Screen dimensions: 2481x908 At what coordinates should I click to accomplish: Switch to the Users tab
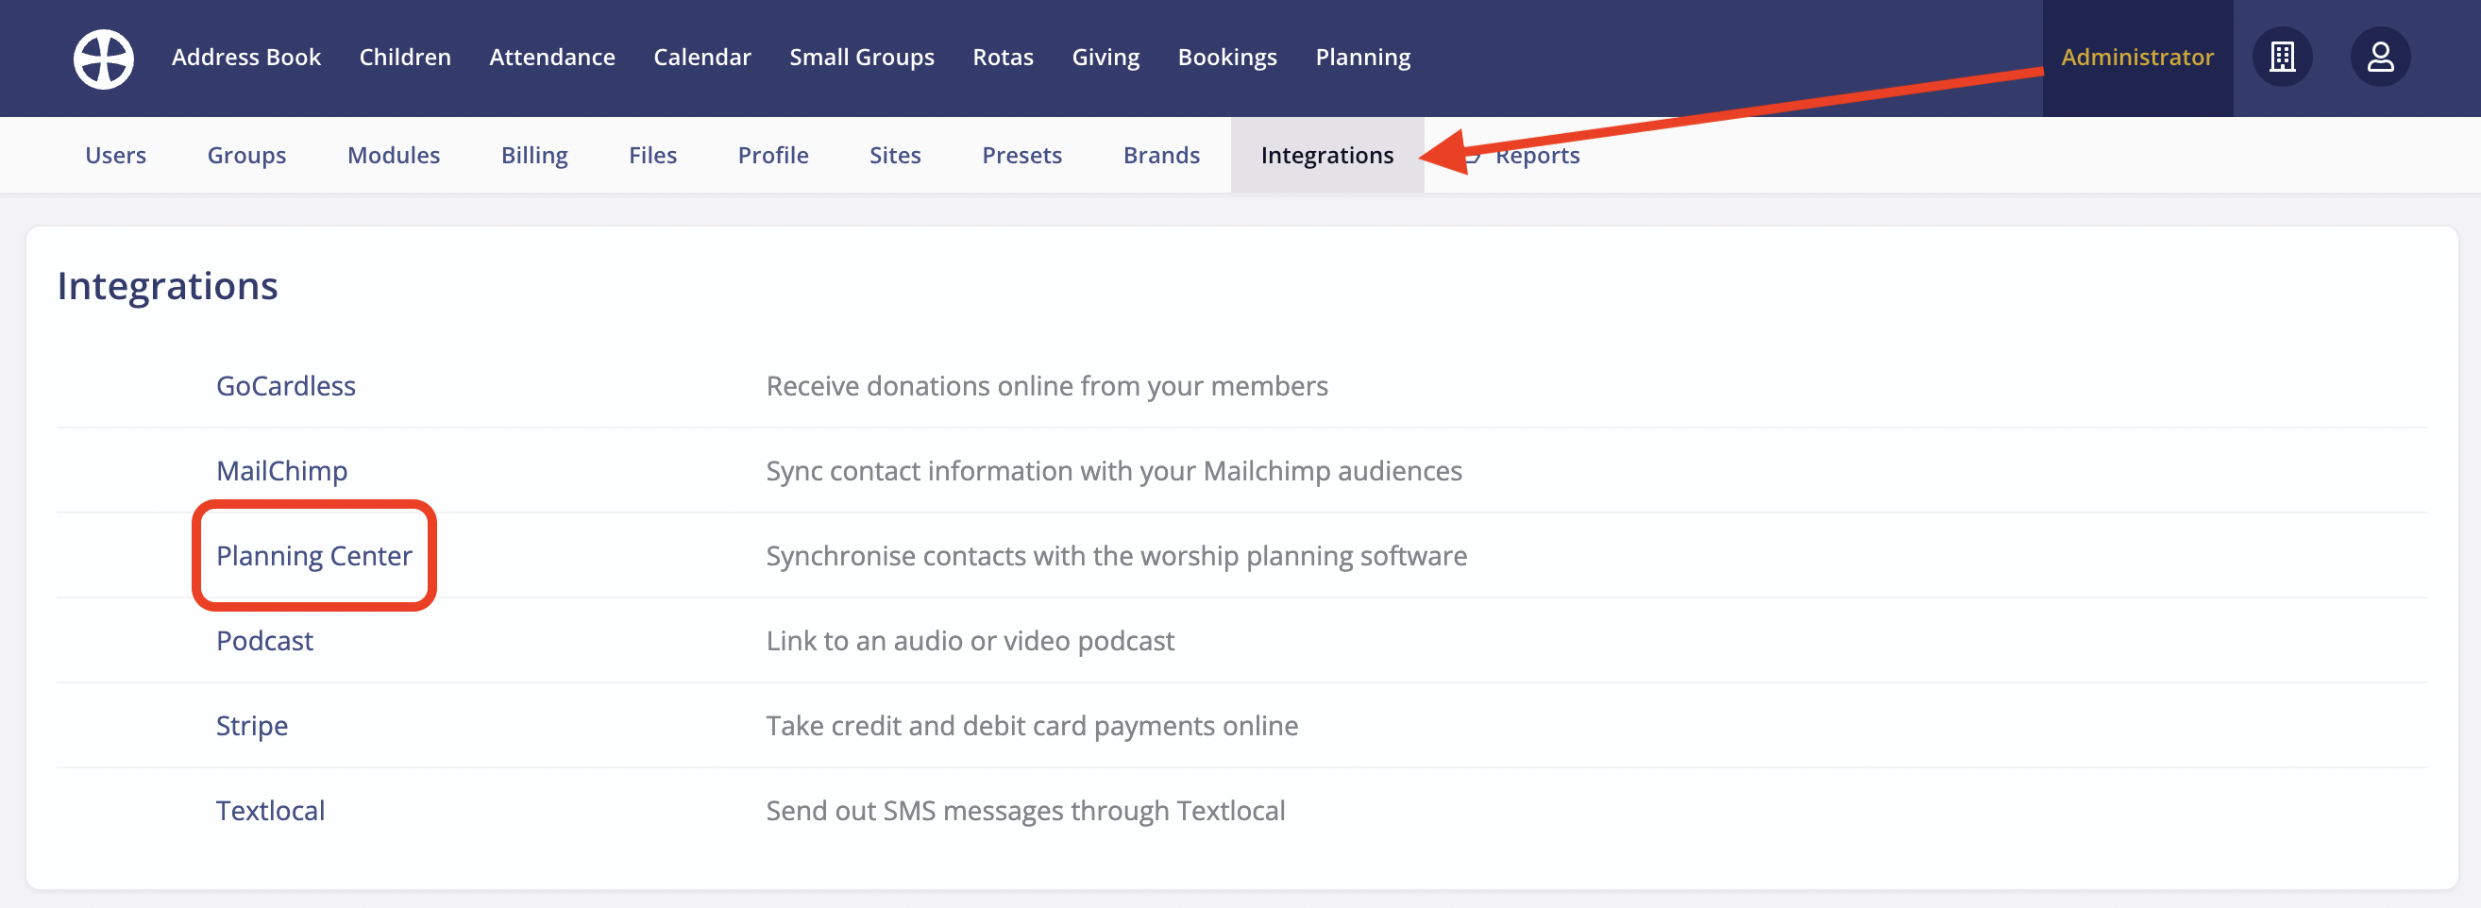point(115,154)
